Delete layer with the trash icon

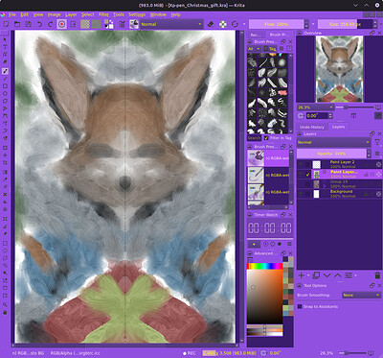(377, 275)
